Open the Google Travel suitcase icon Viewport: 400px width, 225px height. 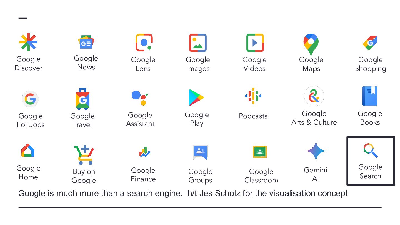pyautogui.click(x=82, y=99)
